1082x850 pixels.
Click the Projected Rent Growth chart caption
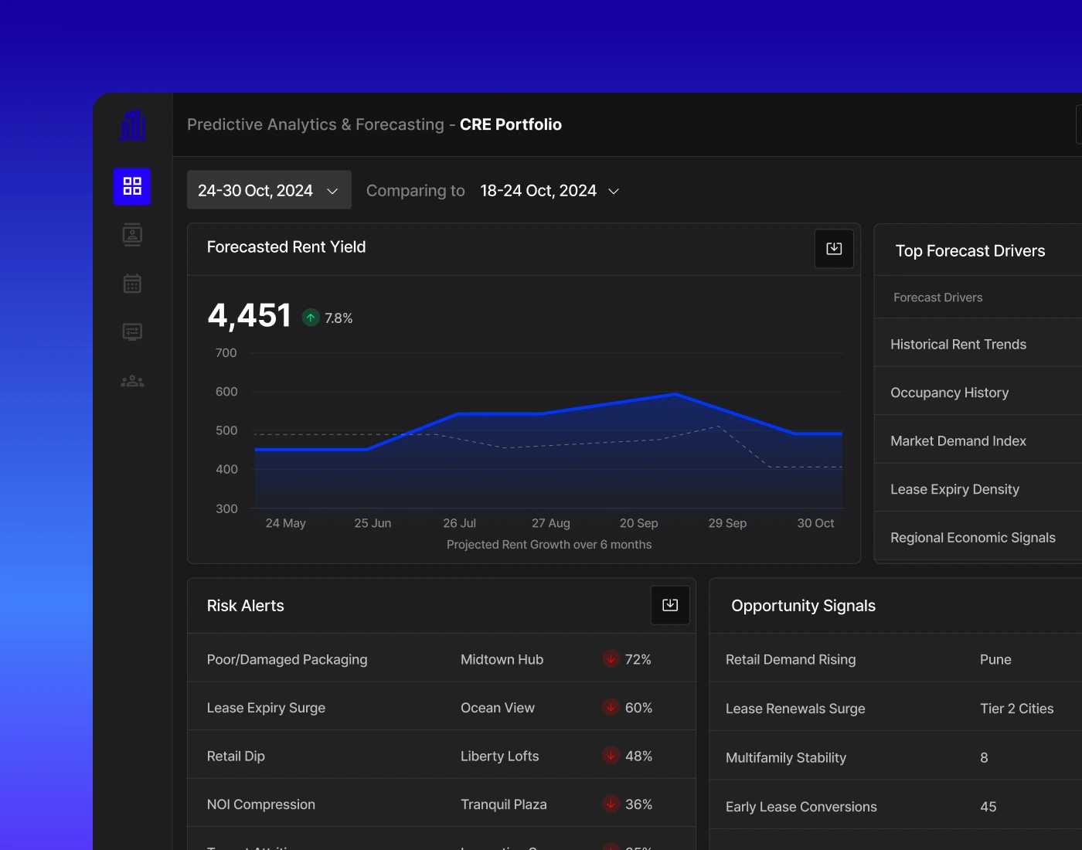pyautogui.click(x=549, y=545)
